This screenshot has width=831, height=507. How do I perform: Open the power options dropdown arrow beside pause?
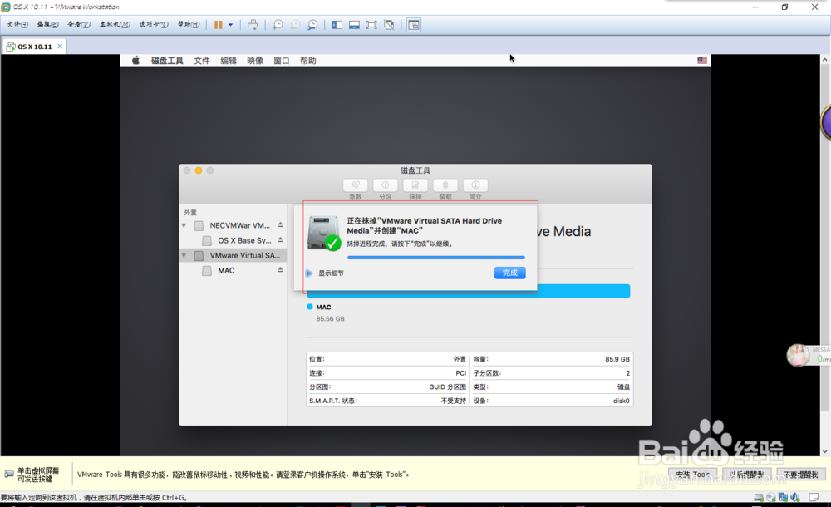(x=230, y=25)
